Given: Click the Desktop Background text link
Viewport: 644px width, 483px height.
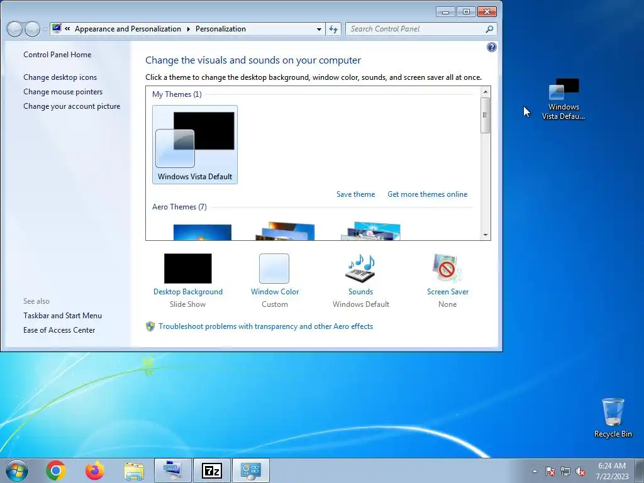Looking at the screenshot, I should coord(187,292).
